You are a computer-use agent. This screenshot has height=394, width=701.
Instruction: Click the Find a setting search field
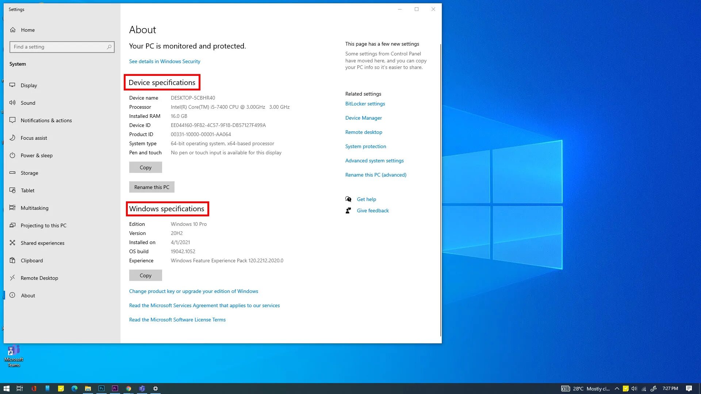(62, 47)
